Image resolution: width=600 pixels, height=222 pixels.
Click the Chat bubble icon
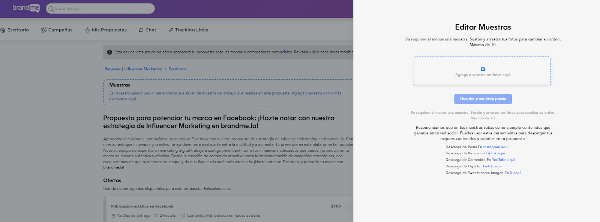[141, 30]
